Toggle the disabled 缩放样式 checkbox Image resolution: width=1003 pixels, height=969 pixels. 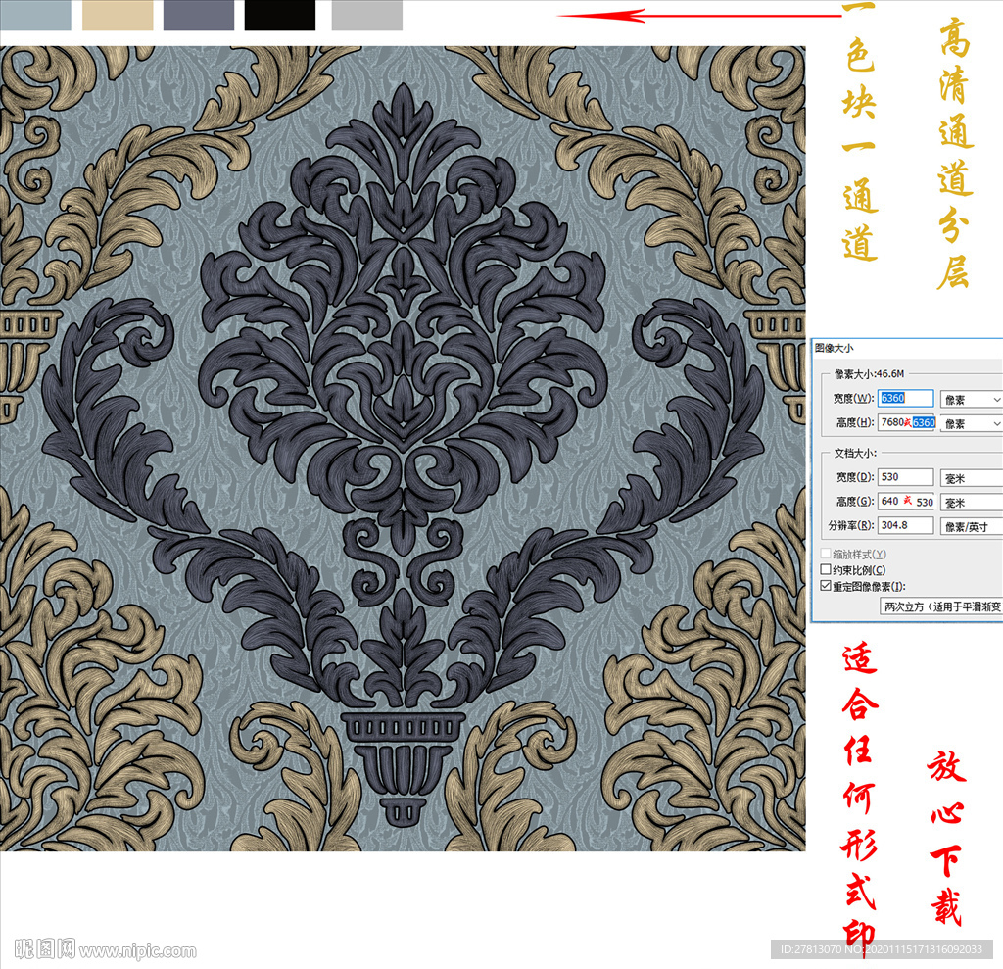coord(826,553)
